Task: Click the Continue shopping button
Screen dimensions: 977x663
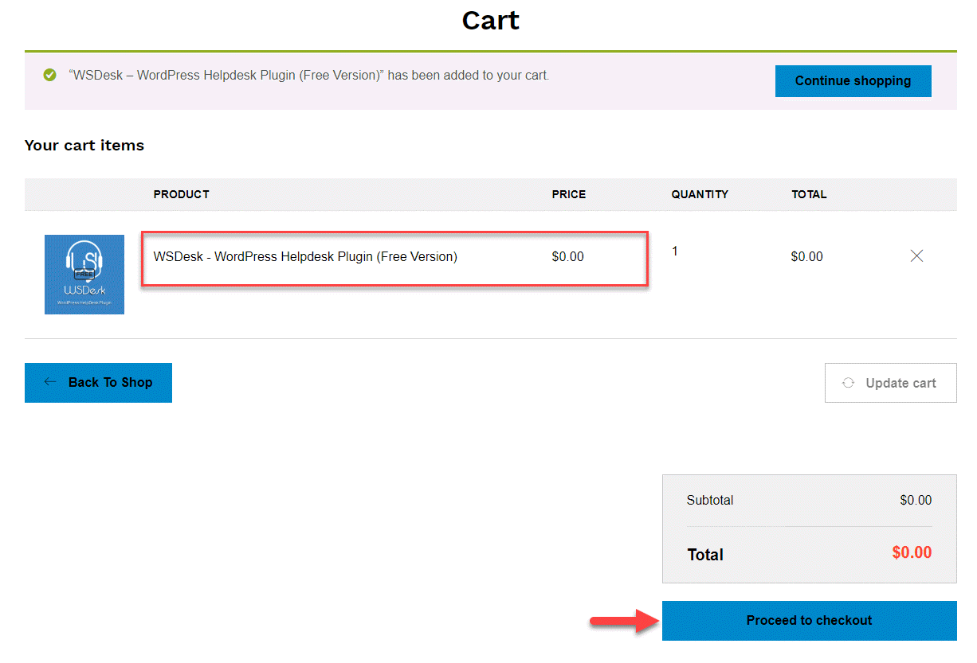Action: pyautogui.click(x=853, y=81)
